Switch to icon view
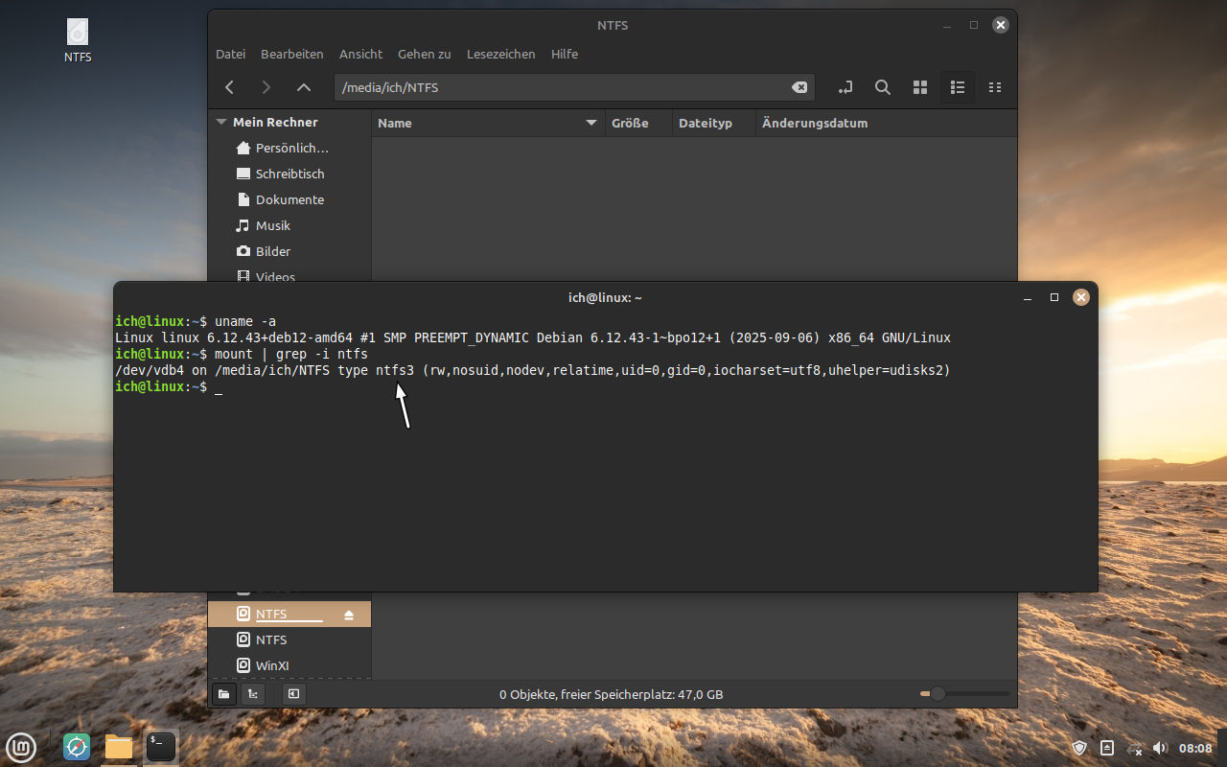 click(x=920, y=87)
